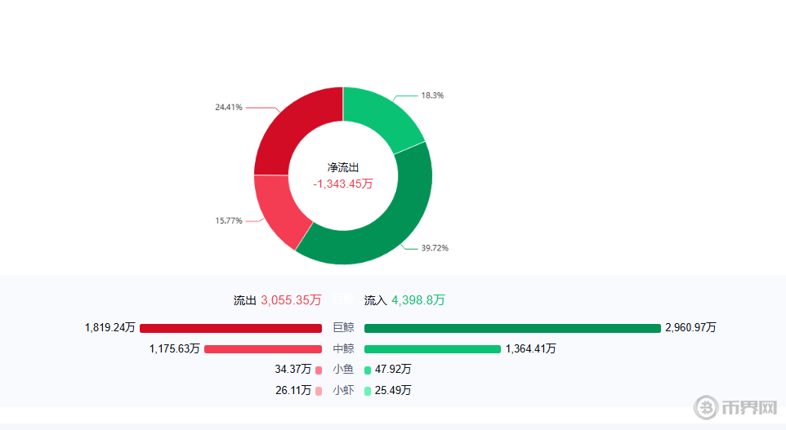The width and height of the screenshot is (786, 430).
Task: Click the 小虾 light pink outflow swatch
Action: click(319, 391)
